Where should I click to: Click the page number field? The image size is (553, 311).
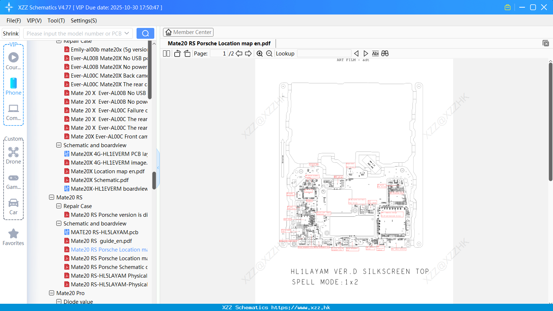219,53
